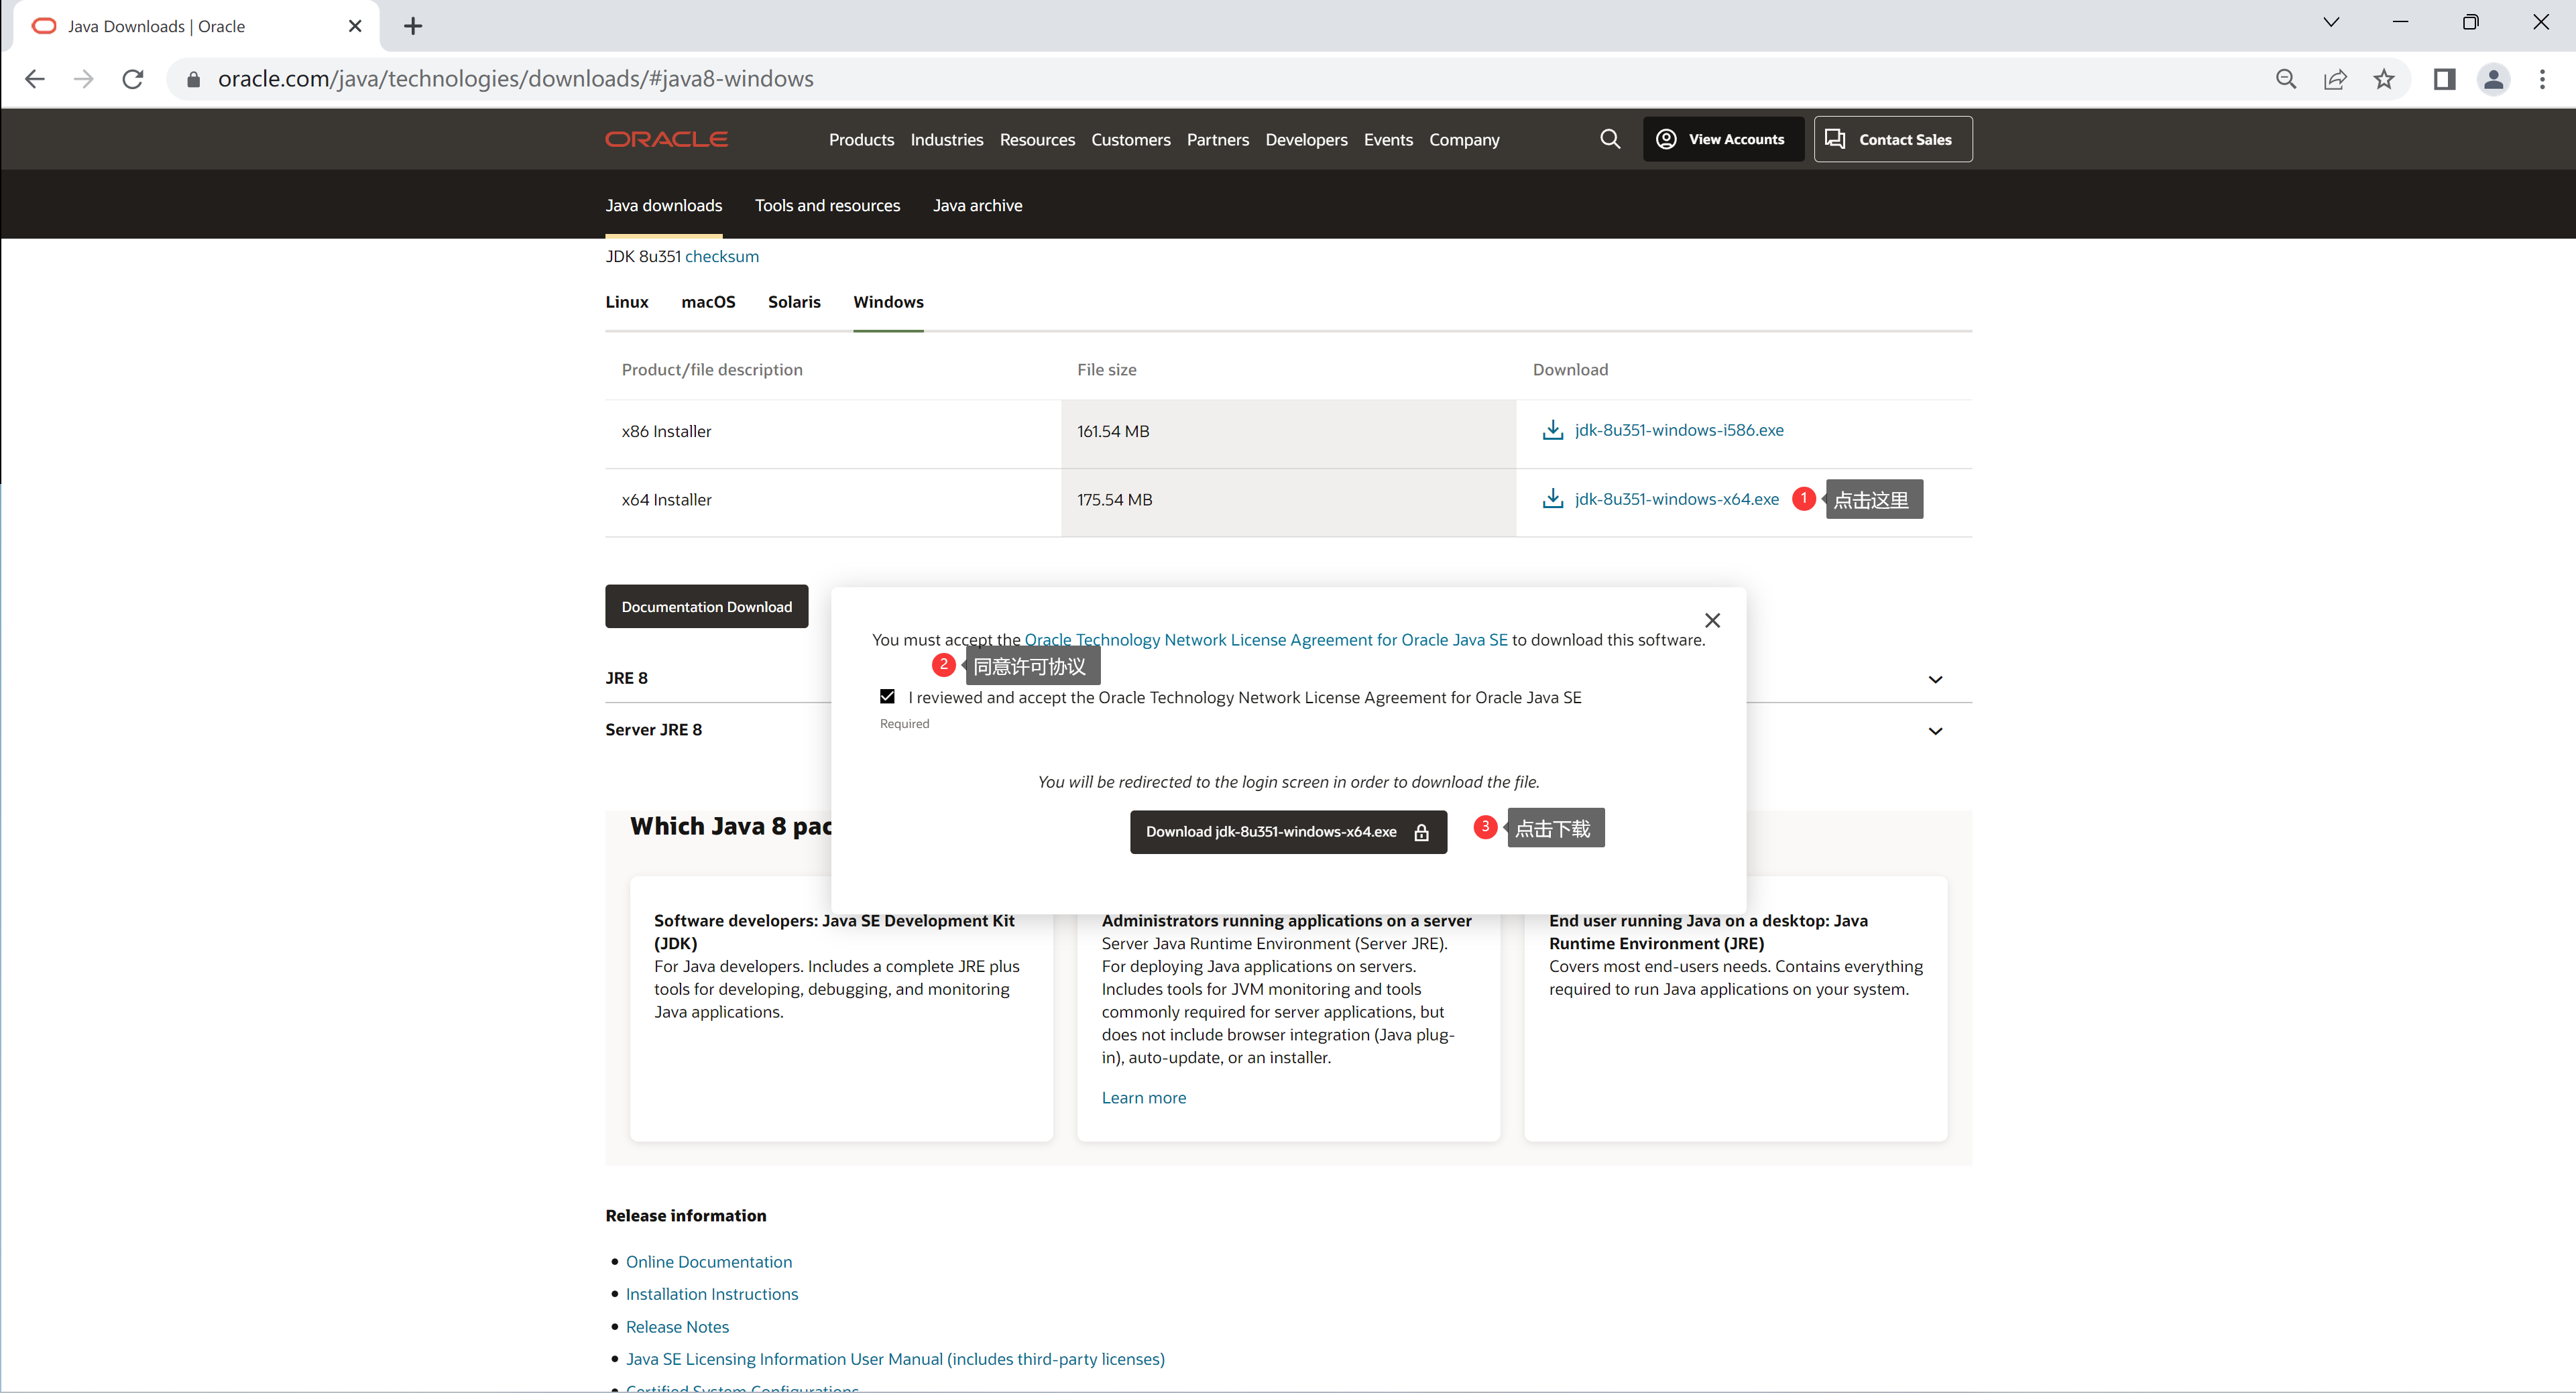Image resolution: width=2576 pixels, height=1393 pixels.
Task: Click the x86 Installer description cell
Action: pyautogui.click(x=833, y=434)
